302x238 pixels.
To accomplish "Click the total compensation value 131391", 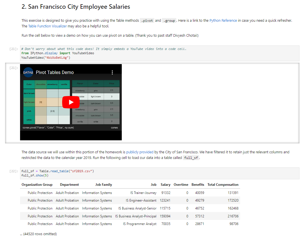I will (x=233, y=193).
